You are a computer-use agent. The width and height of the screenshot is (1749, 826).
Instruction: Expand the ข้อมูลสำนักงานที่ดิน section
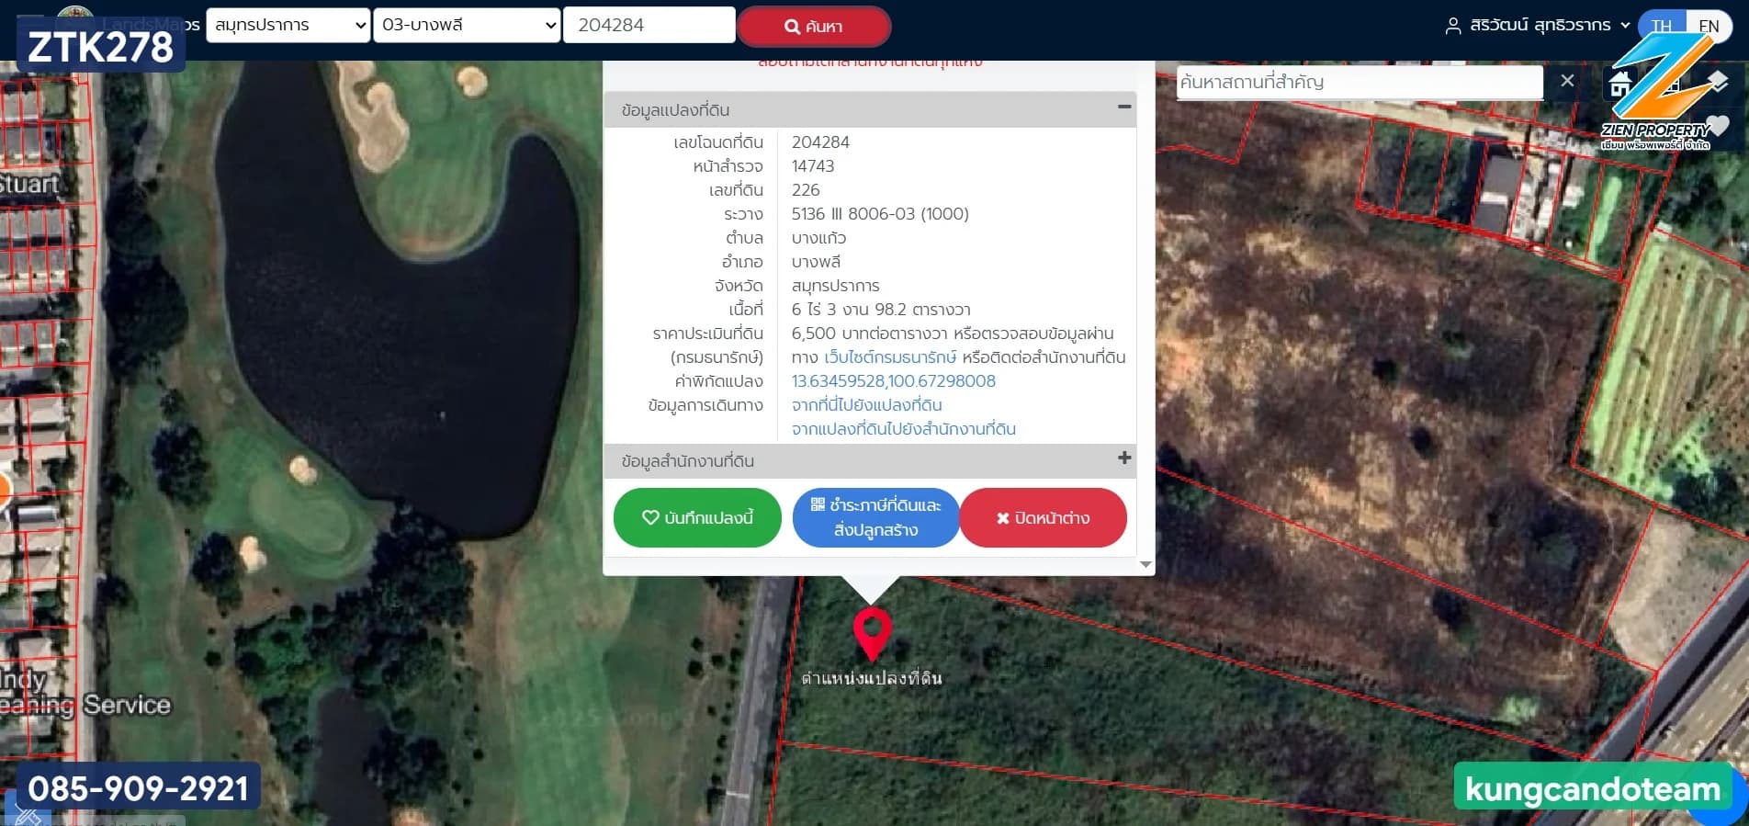(x=1123, y=458)
